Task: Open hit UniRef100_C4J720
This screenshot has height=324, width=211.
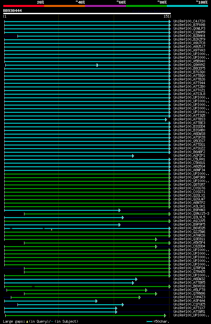Action: (x=189, y=21)
